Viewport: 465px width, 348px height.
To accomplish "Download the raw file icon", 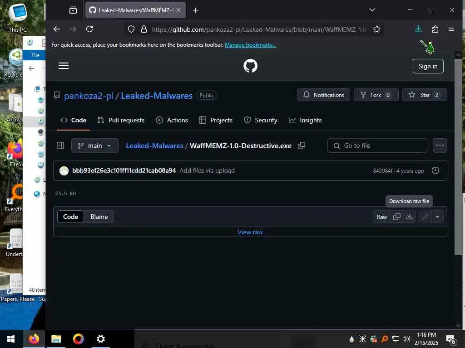I will click(x=409, y=217).
